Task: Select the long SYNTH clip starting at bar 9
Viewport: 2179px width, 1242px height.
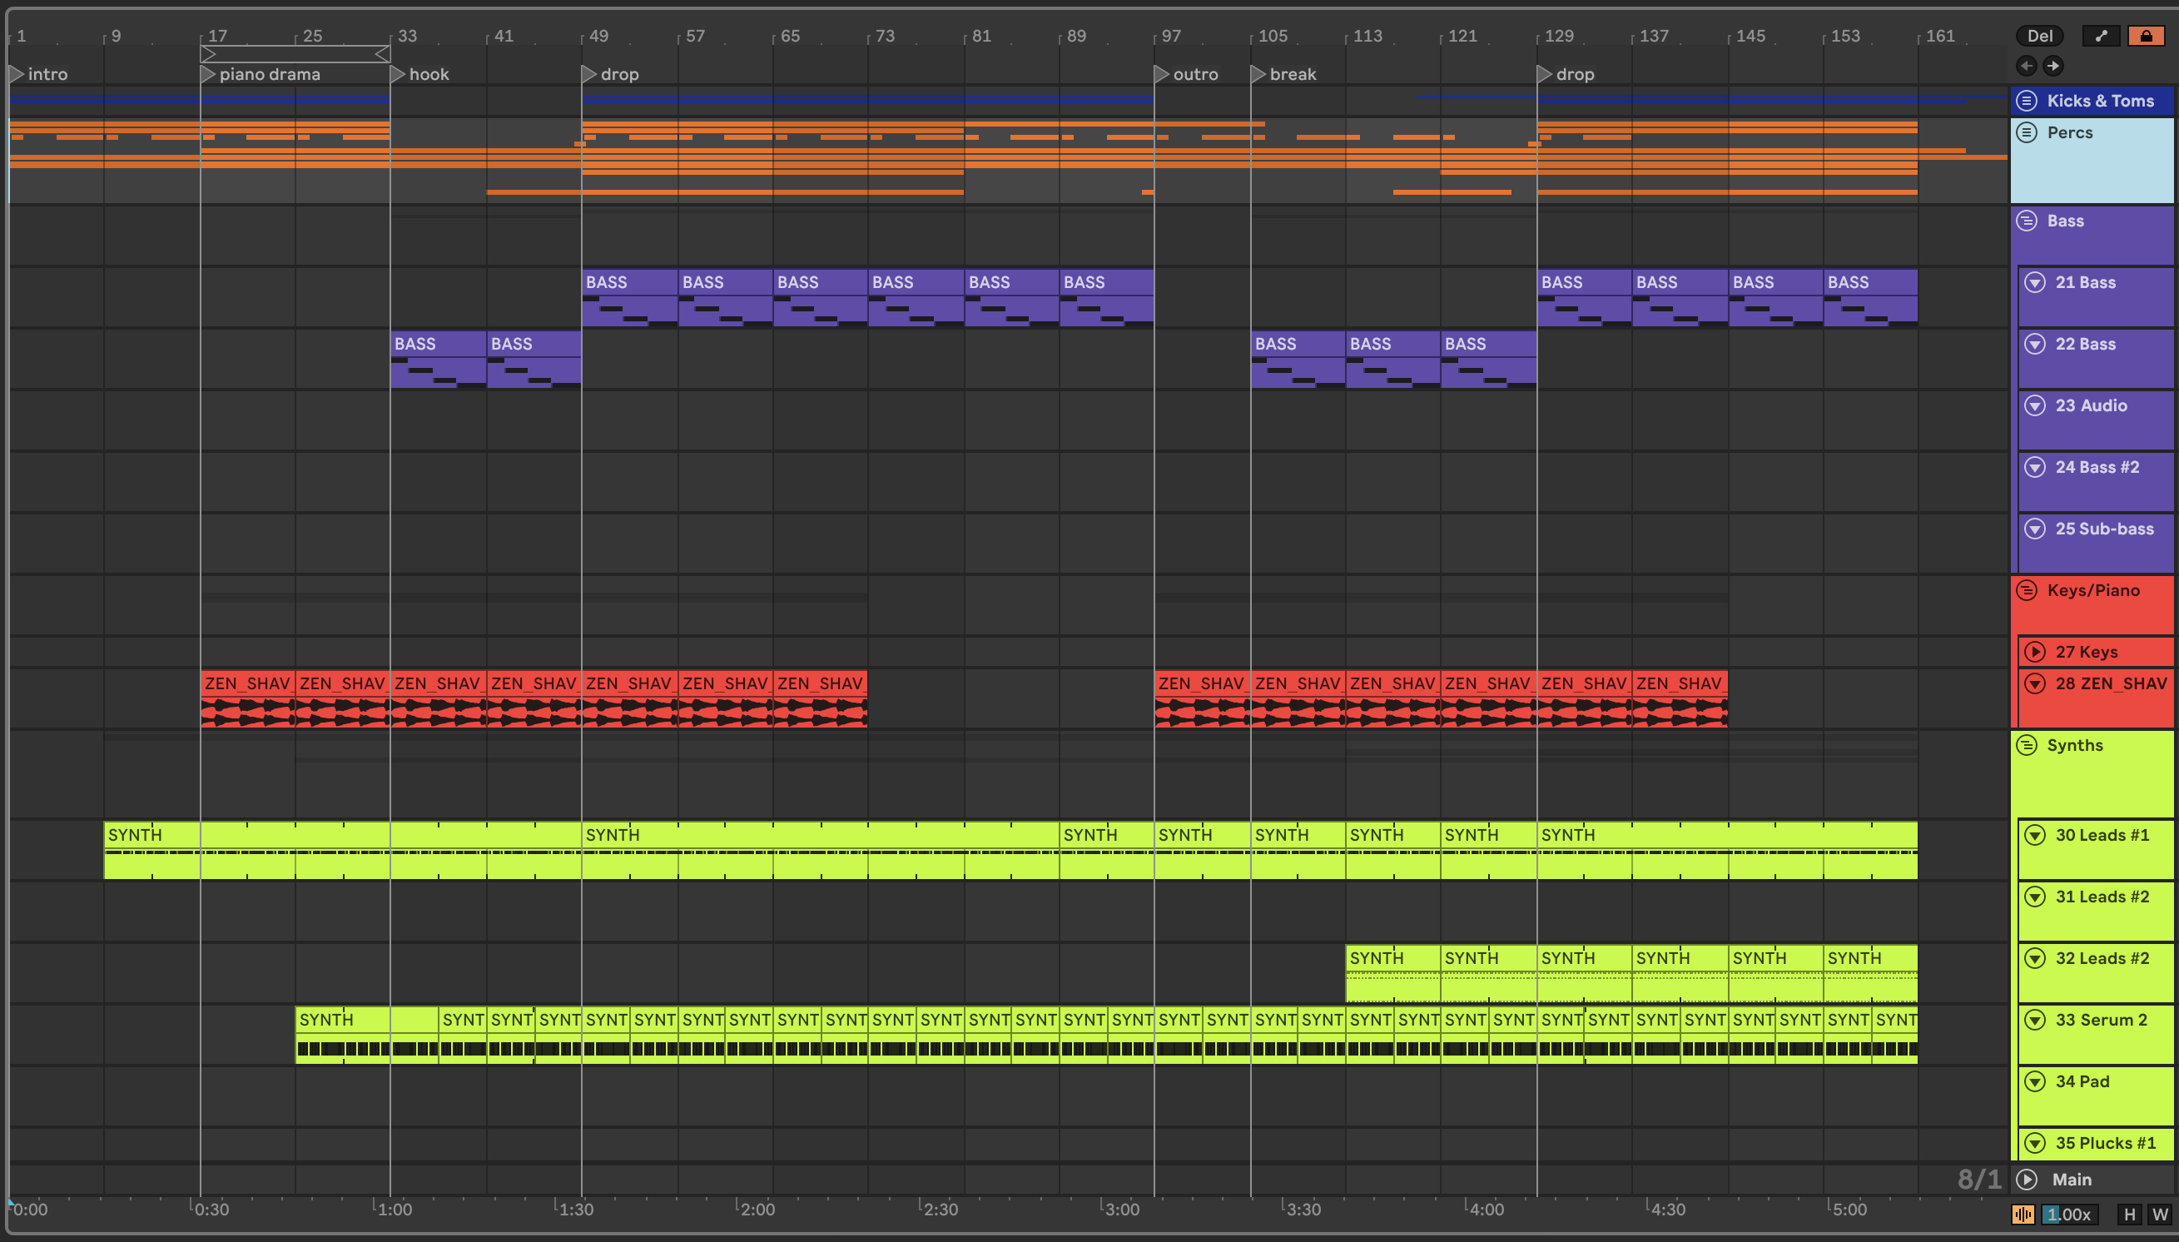Action: (343, 850)
